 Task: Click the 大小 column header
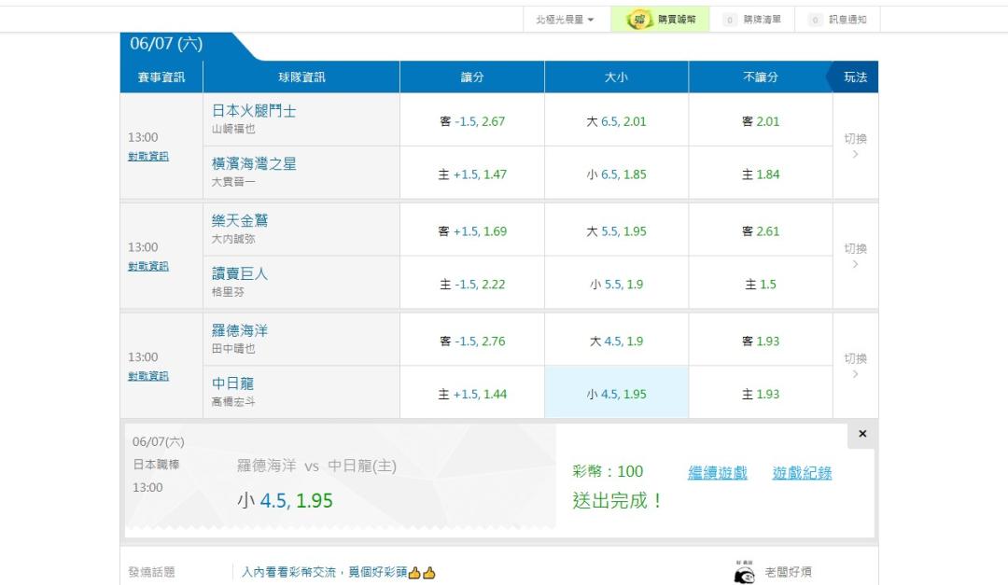pyautogui.click(x=617, y=77)
